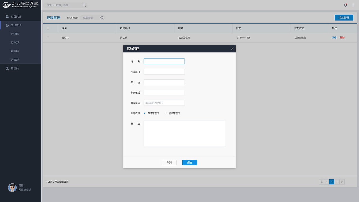The width and height of the screenshot is (359, 202).
Task: Click the notification bell icon
Action: [346, 5]
